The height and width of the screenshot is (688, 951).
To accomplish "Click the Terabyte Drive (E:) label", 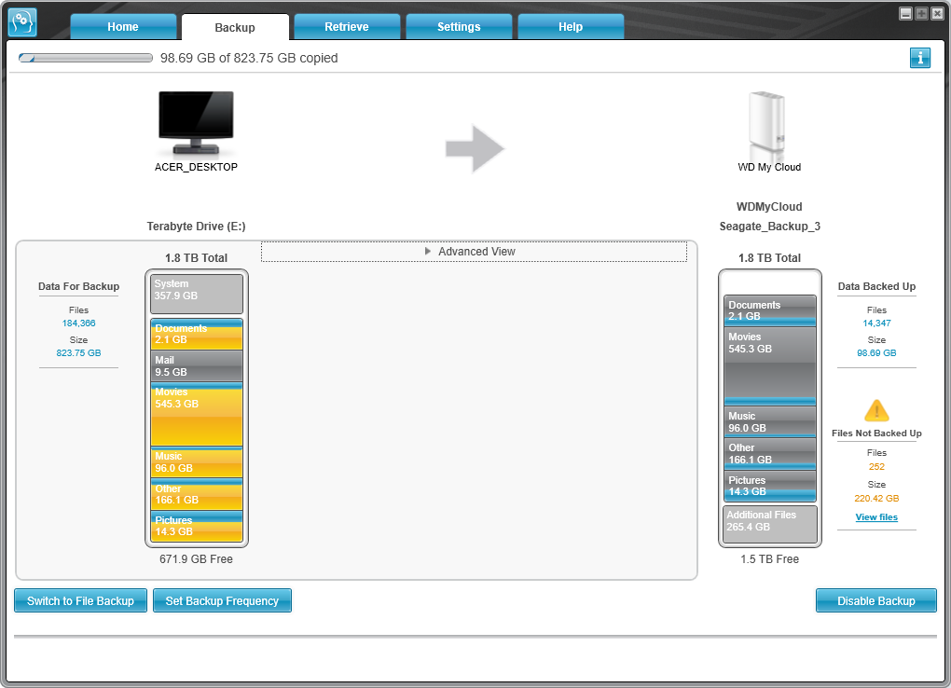I will (x=196, y=227).
